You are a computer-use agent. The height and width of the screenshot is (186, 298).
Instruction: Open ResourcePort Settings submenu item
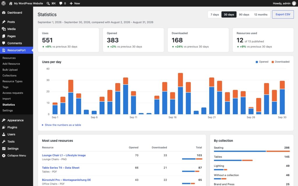[x=8, y=110]
